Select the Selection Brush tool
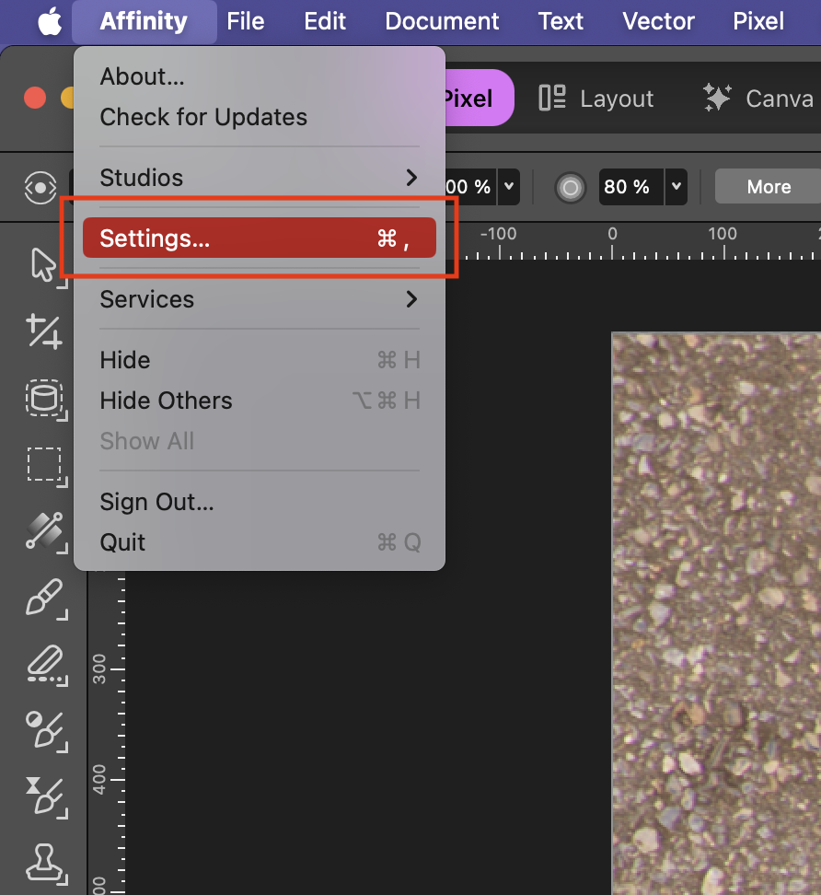 coord(46,532)
